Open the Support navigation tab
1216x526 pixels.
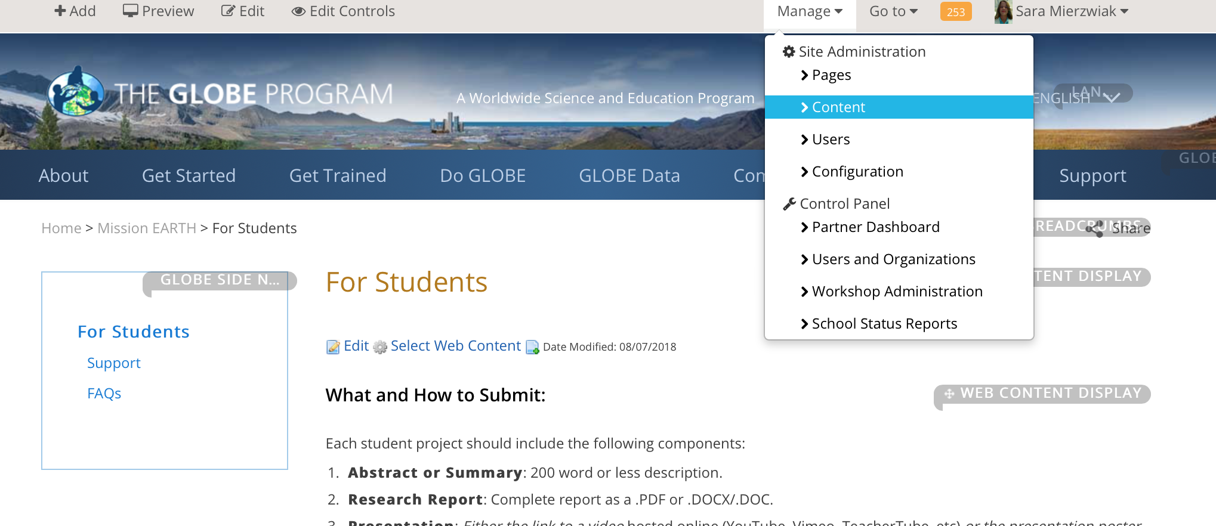[x=1092, y=175]
